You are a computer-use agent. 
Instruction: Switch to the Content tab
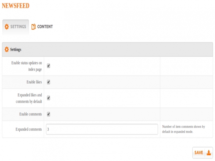(45, 27)
